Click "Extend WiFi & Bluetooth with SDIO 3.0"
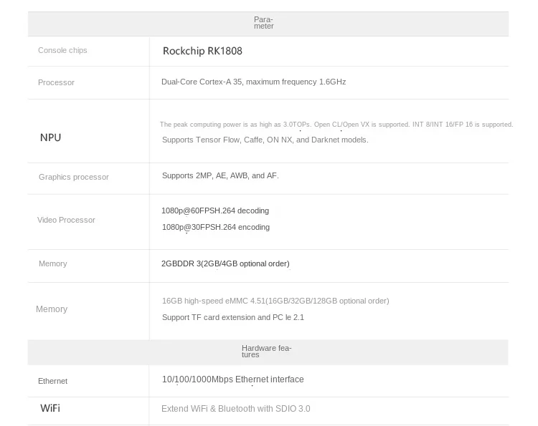Image resolution: width=538 pixels, height=426 pixels. click(x=236, y=409)
